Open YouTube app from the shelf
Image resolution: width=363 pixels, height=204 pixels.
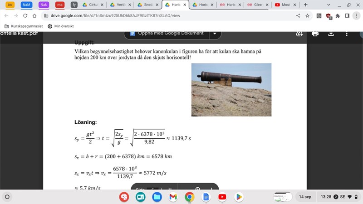coord(222,197)
